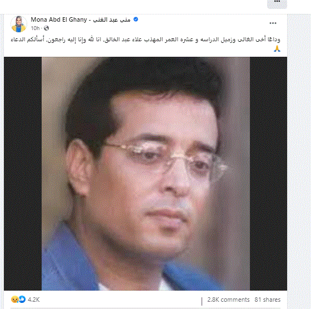Open the post's three-dot options menu

click(273, 23)
